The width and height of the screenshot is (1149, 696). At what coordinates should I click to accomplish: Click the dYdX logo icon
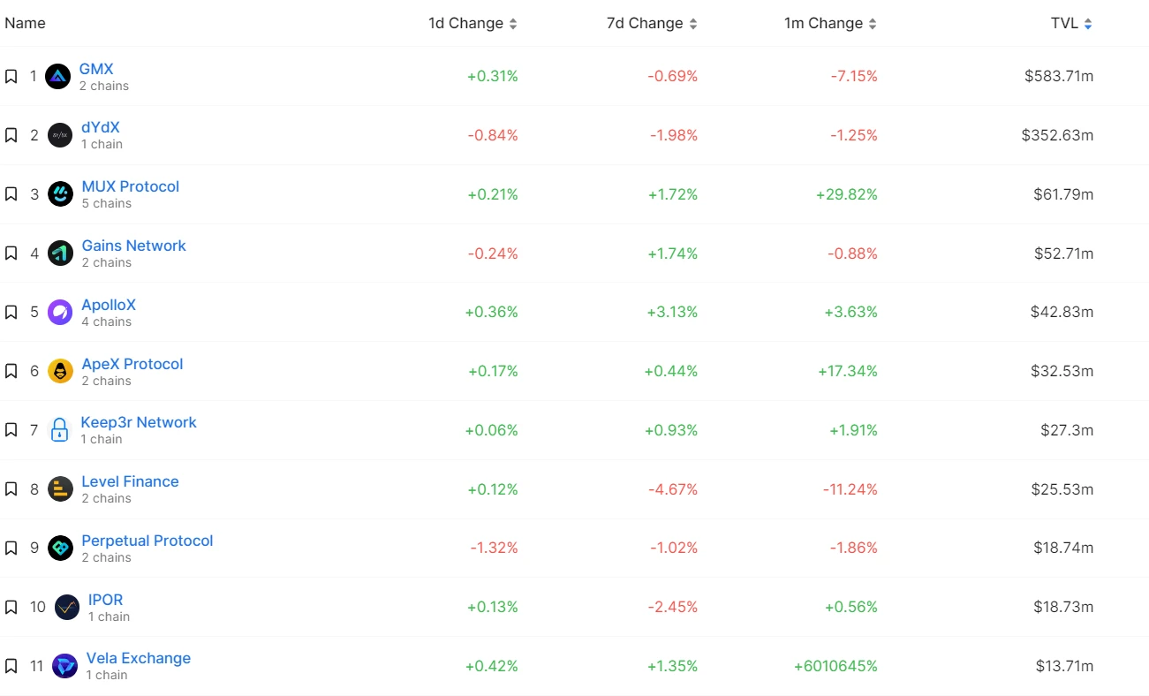pyautogui.click(x=60, y=135)
